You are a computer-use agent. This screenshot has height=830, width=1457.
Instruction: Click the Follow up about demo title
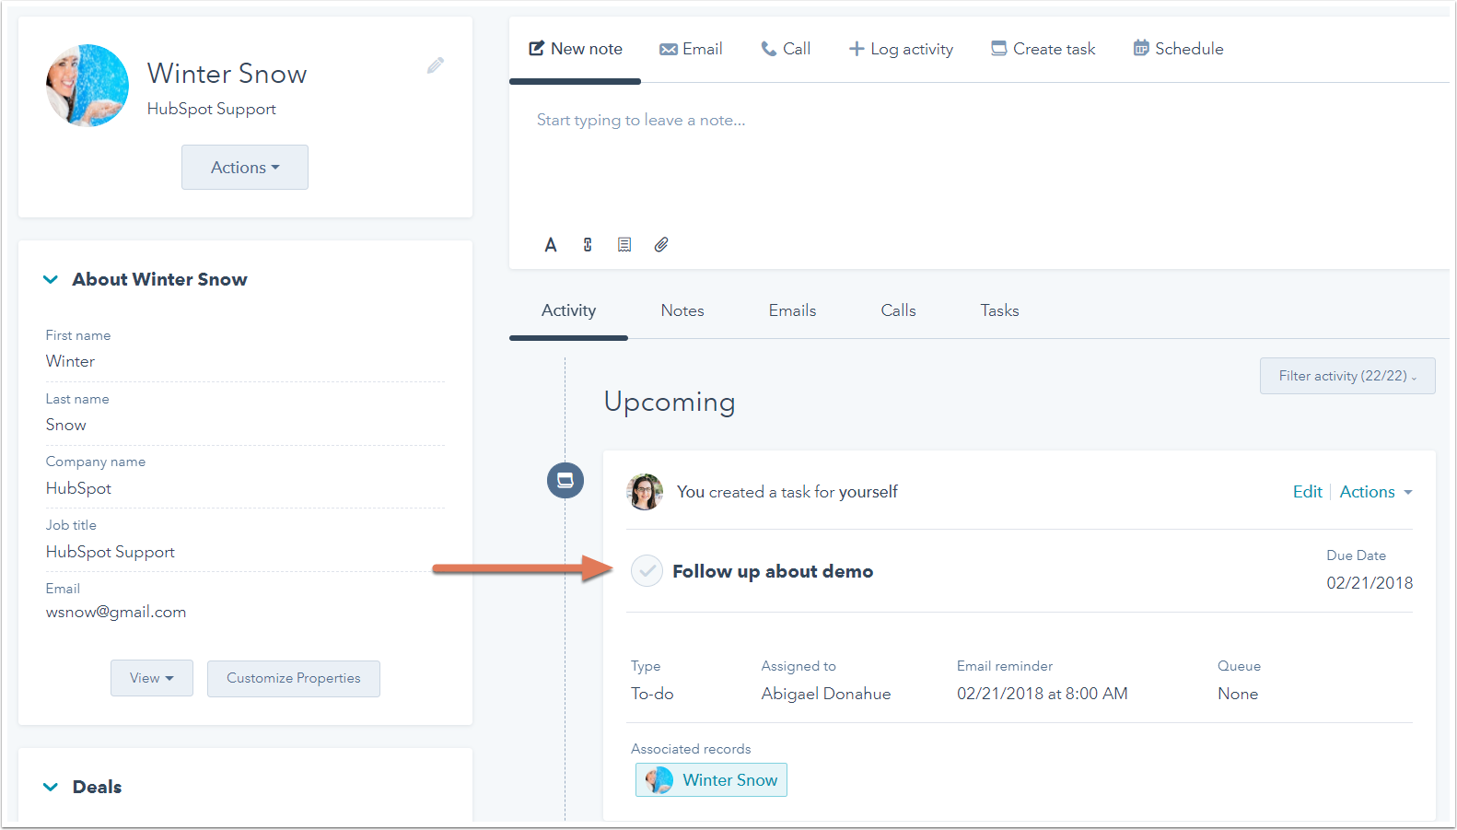(x=773, y=571)
